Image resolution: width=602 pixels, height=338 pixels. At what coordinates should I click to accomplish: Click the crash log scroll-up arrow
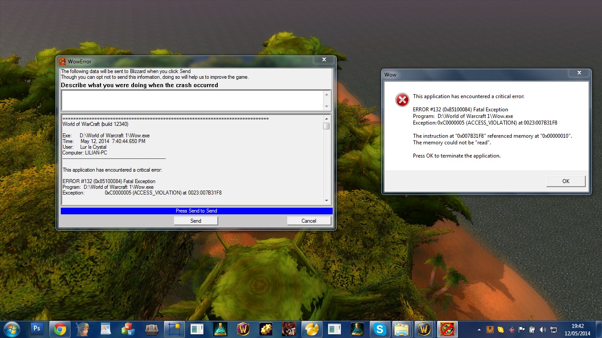327,118
